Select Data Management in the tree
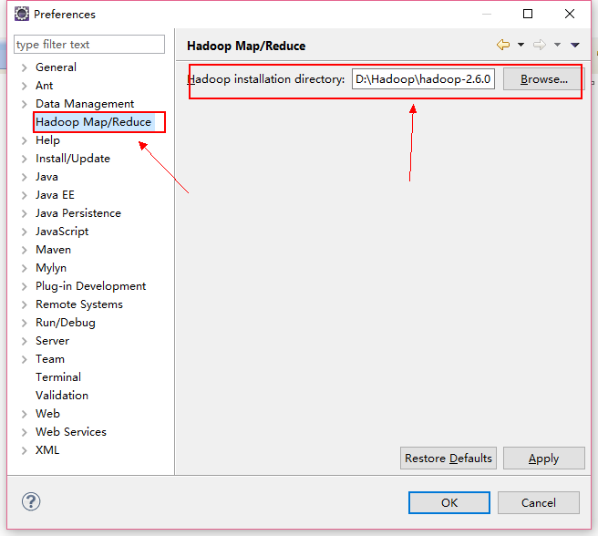 pyautogui.click(x=85, y=104)
